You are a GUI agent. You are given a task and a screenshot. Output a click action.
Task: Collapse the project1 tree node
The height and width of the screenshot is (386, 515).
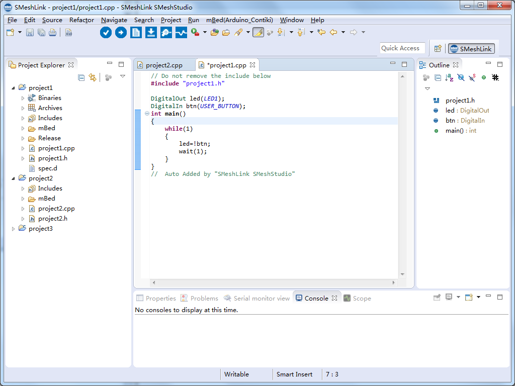[13, 88]
